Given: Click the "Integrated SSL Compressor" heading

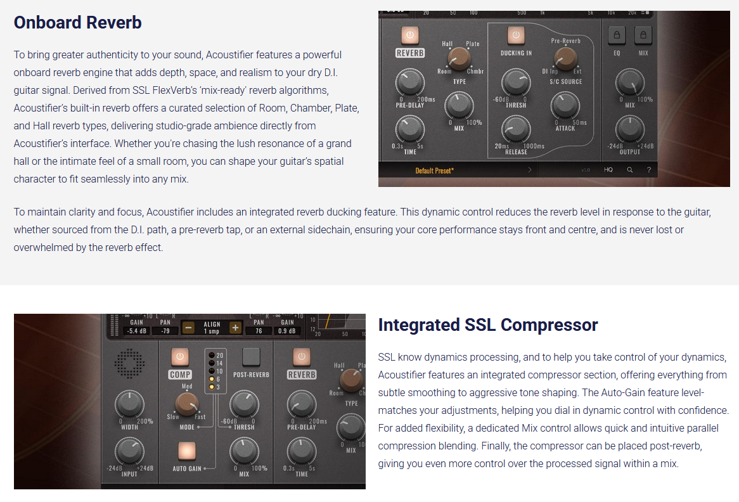Looking at the screenshot, I should pos(488,325).
